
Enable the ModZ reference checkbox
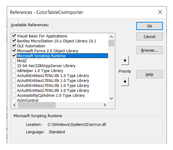(14, 61)
